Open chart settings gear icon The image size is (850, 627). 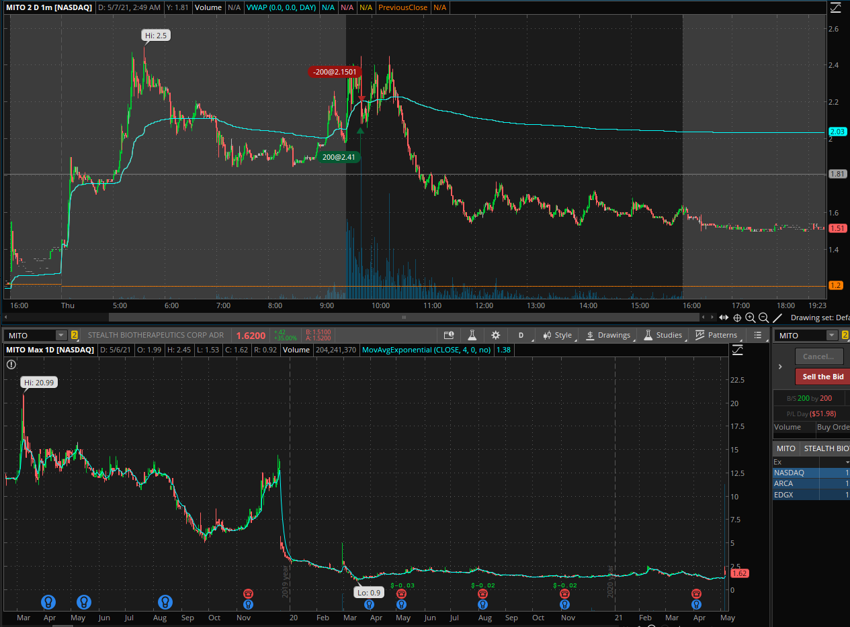click(495, 335)
